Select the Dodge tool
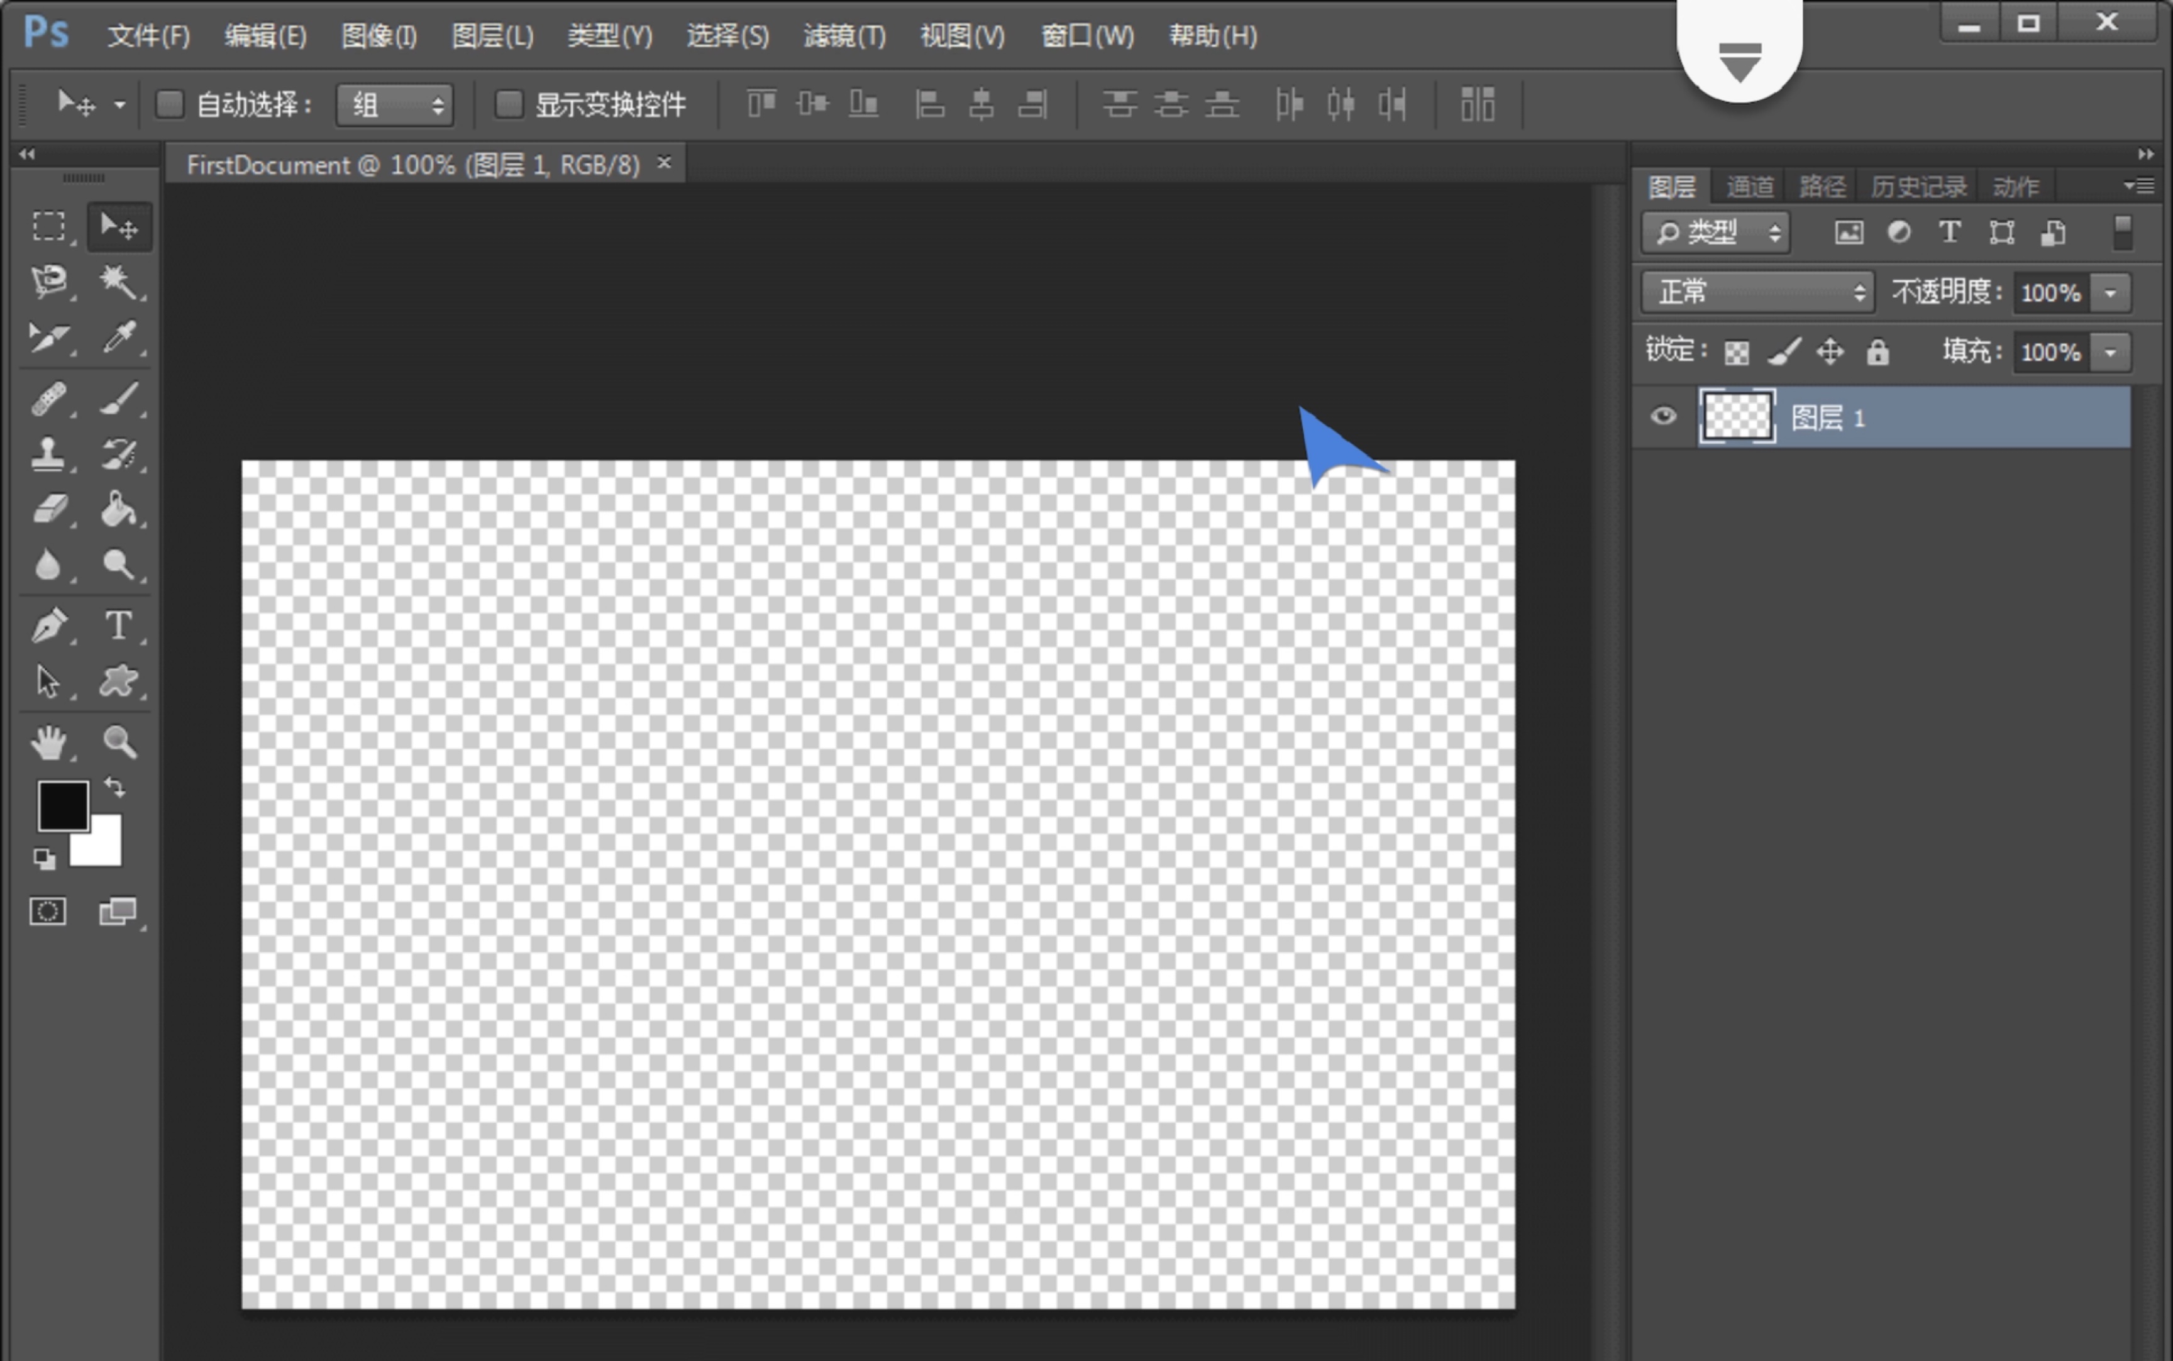Viewport: 2173px width, 1361px height. click(x=119, y=565)
